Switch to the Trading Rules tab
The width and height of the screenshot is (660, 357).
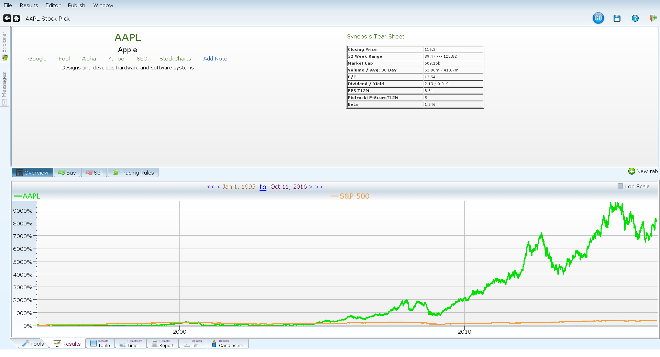click(x=133, y=172)
